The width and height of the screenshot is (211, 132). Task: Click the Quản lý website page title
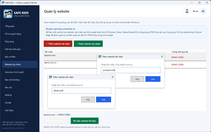pos(57,11)
